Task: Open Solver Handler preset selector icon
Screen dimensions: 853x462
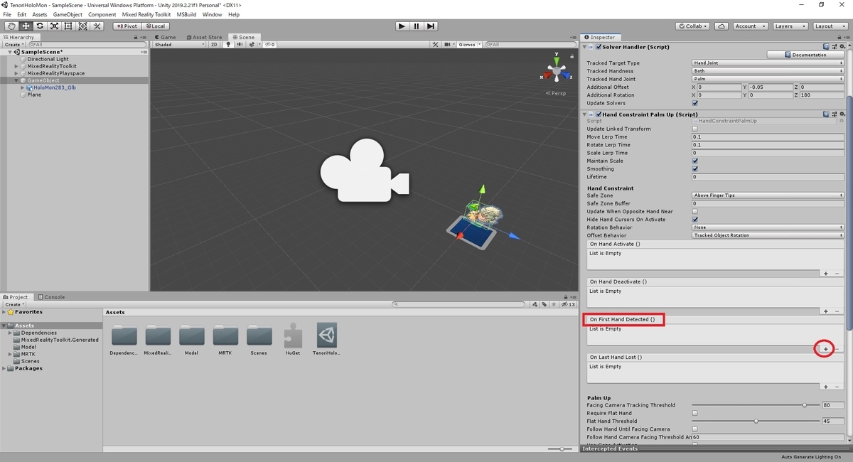Action: click(834, 47)
